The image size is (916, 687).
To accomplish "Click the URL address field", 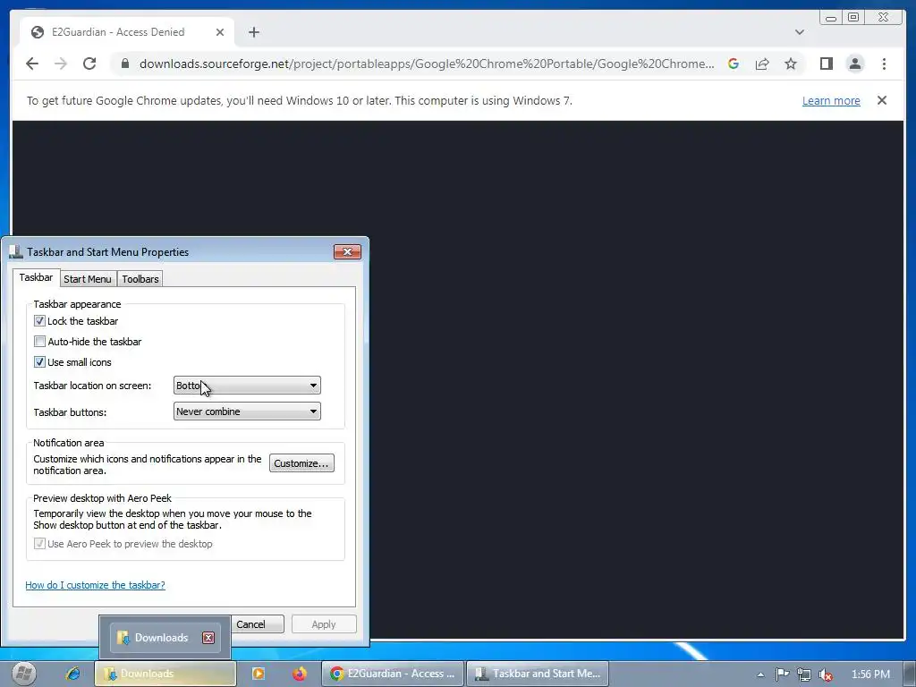I will [x=427, y=64].
